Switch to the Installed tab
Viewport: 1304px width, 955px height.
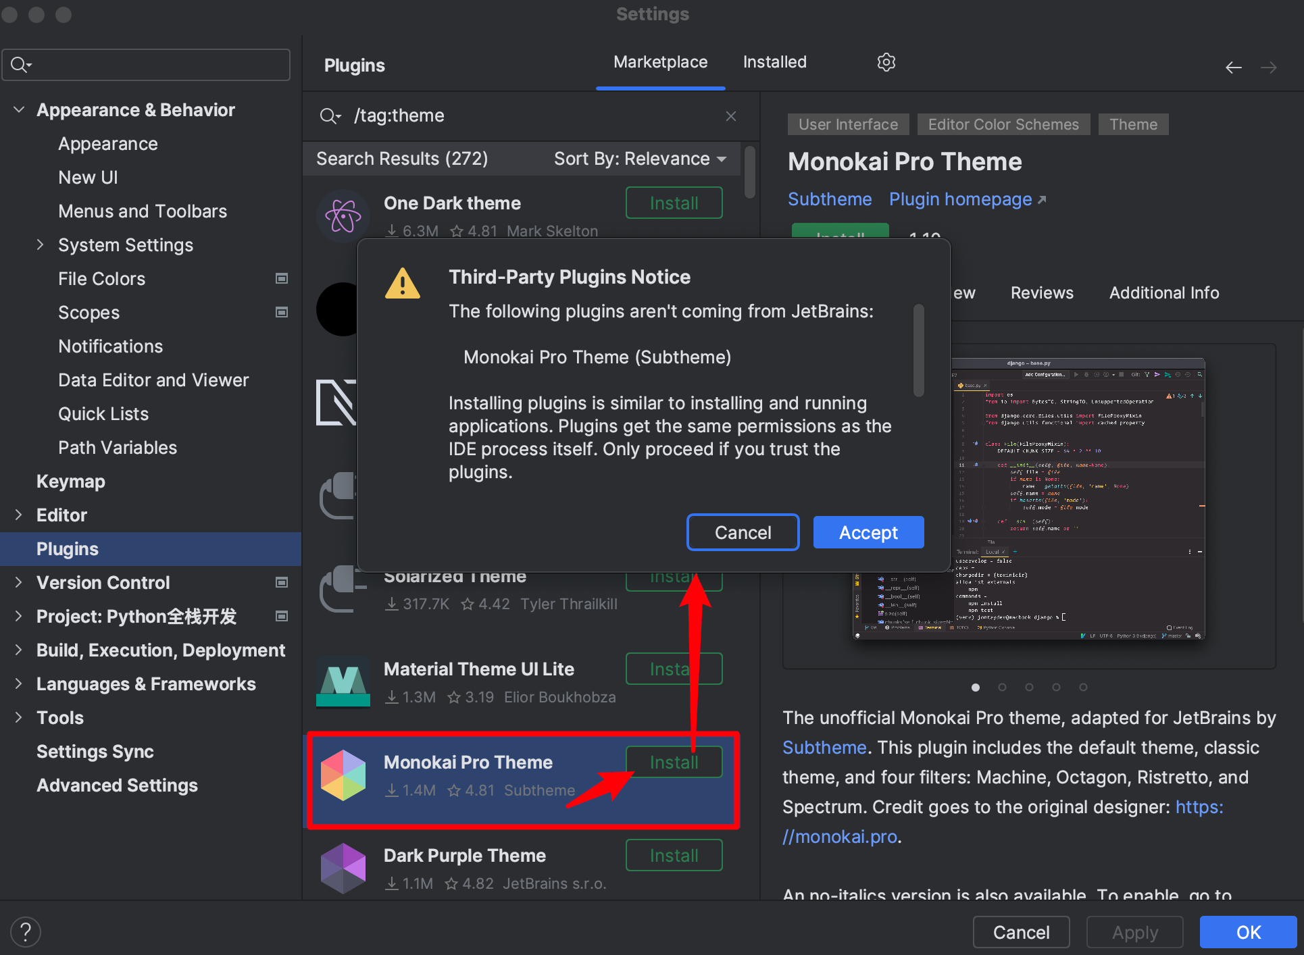(x=774, y=62)
